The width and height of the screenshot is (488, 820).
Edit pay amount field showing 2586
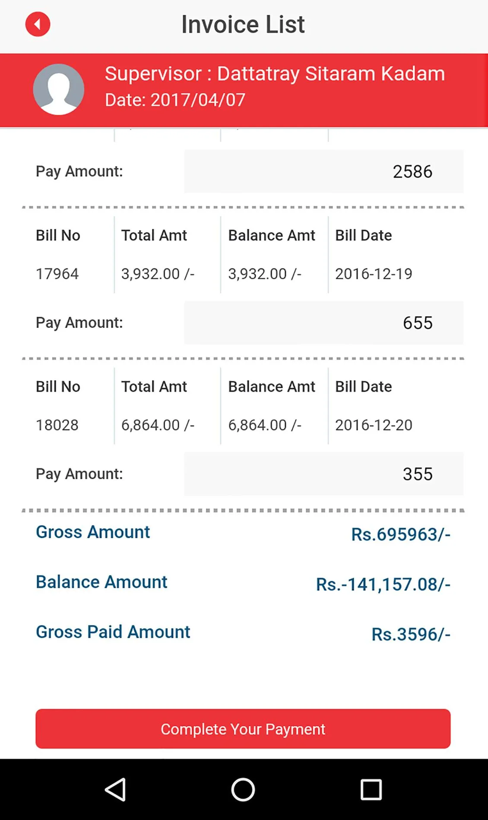coord(324,172)
